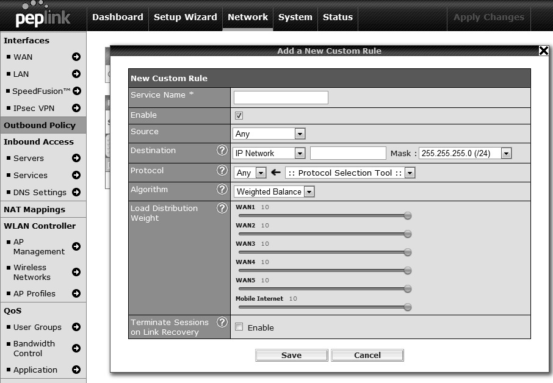Click the arrow icon next to AP Profiles

[76, 293]
